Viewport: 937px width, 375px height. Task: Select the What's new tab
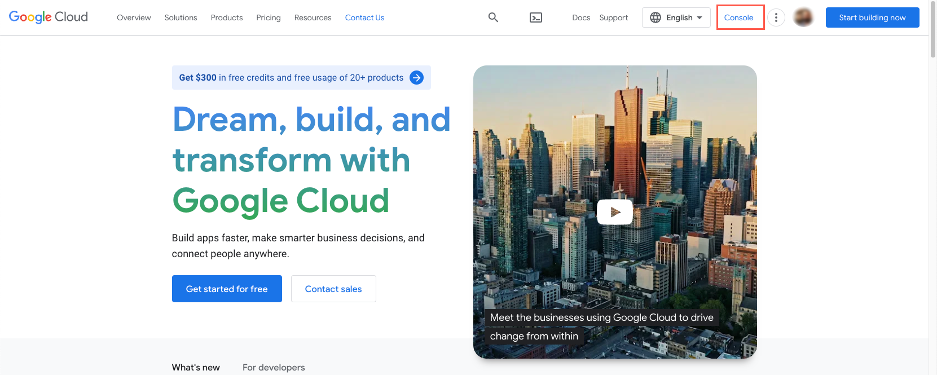196,367
